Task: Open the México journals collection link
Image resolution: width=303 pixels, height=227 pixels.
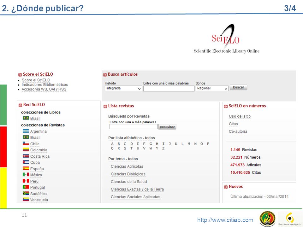Action: [x=36, y=175]
